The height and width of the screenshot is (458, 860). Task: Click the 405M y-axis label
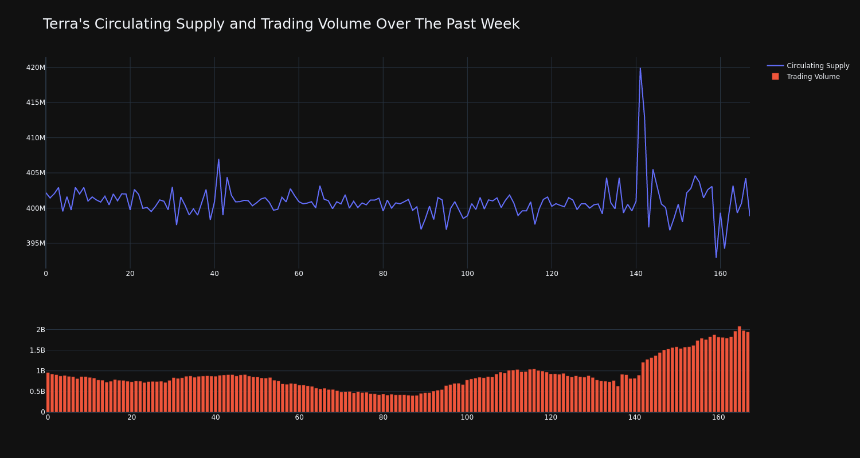[36, 173]
